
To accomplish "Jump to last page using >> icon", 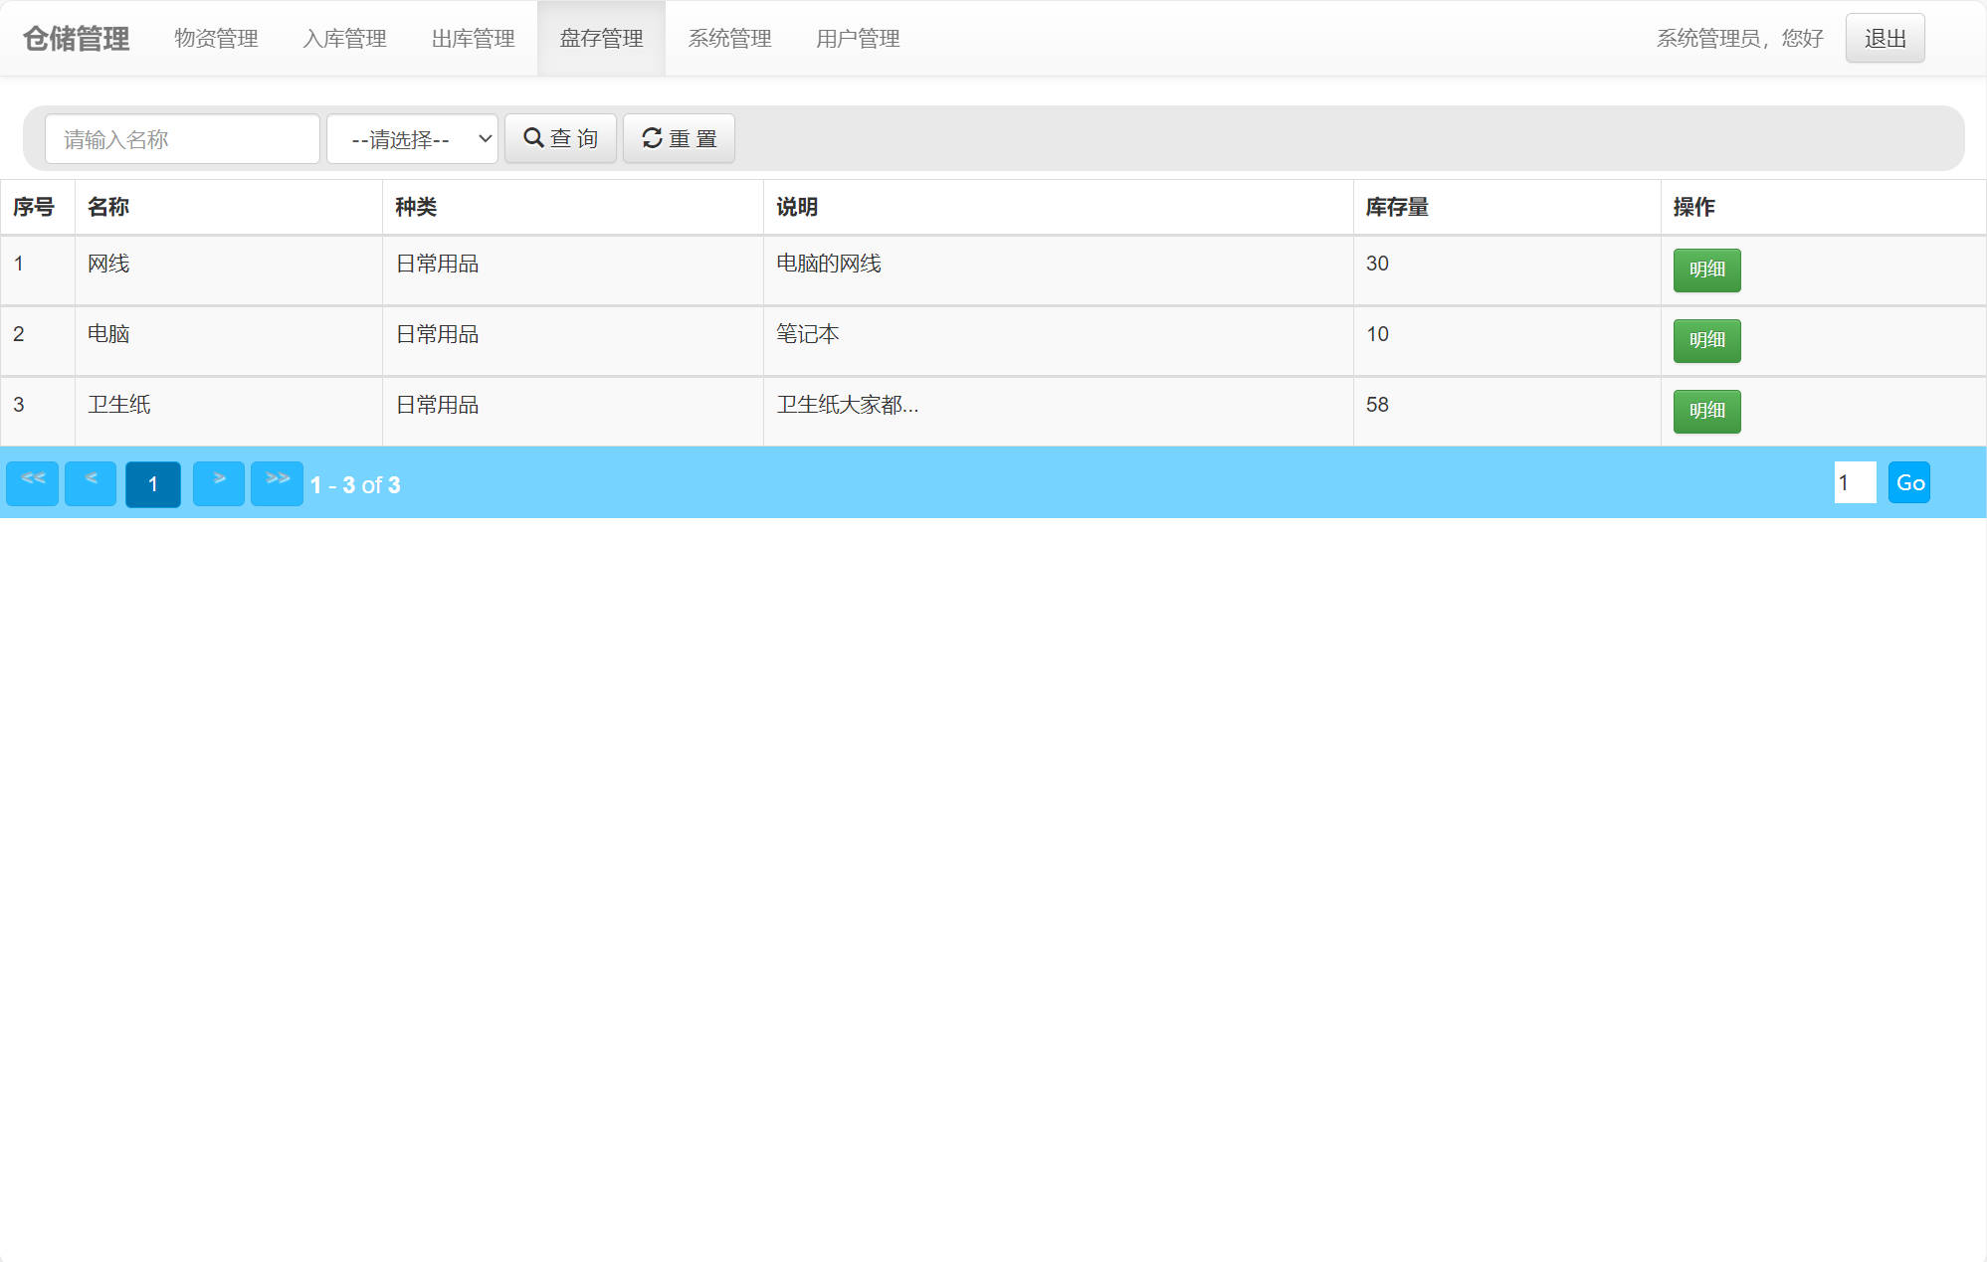I will pos(277,482).
